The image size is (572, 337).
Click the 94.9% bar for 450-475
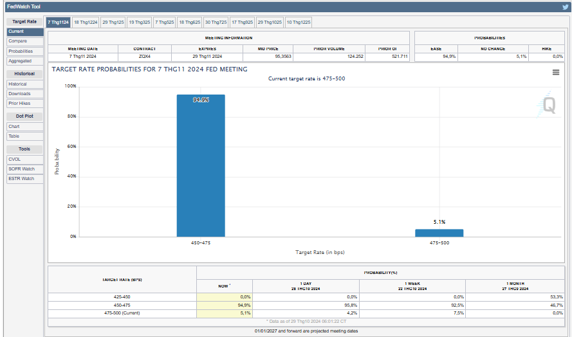(x=201, y=166)
